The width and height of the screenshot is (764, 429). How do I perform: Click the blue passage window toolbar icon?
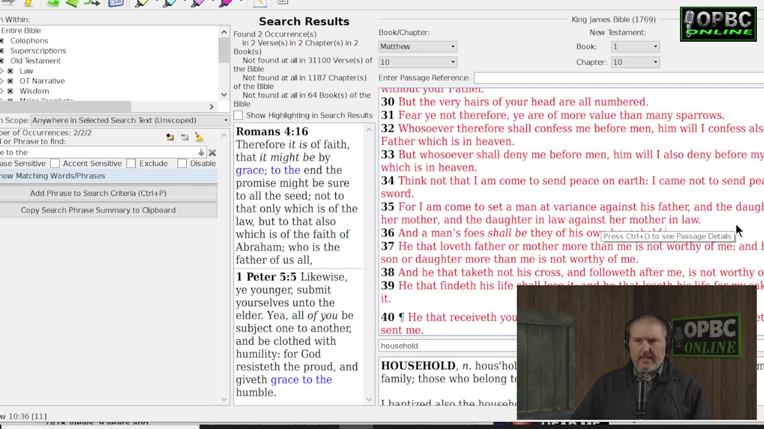[116, 3]
